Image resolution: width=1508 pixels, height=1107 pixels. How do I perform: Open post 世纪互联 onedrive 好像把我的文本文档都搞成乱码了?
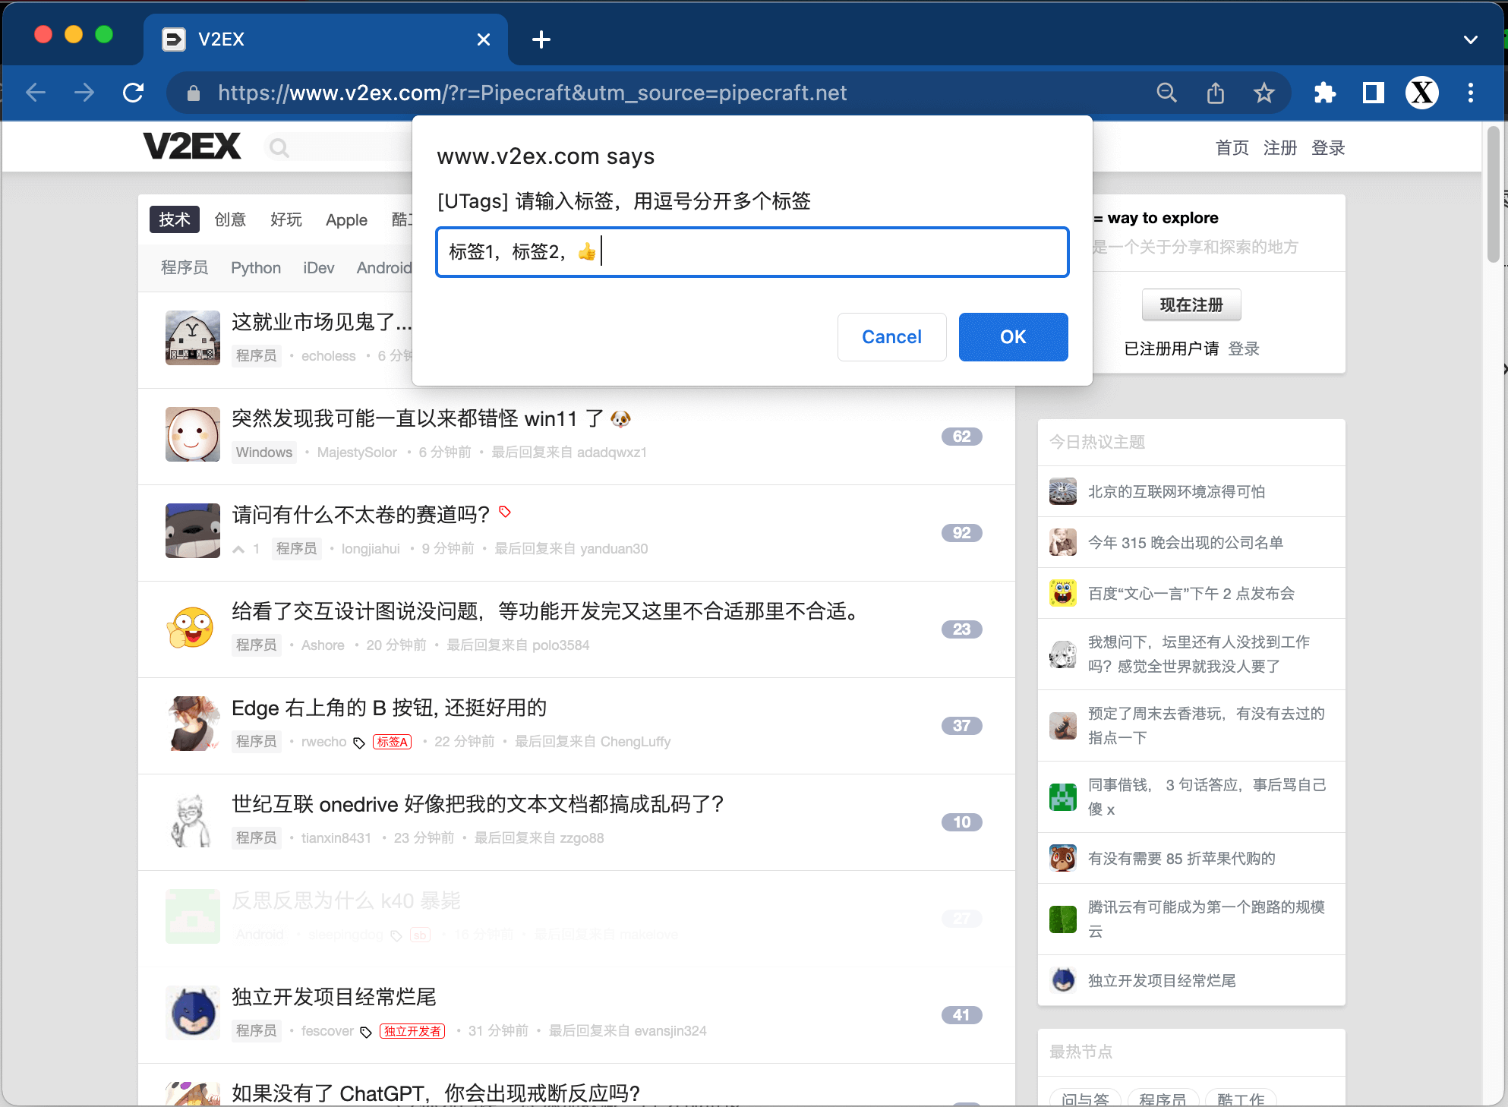coord(478,804)
